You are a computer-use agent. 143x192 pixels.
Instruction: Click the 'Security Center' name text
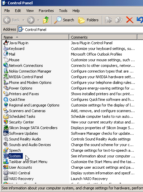pyautogui.click(x=21, y=122)
